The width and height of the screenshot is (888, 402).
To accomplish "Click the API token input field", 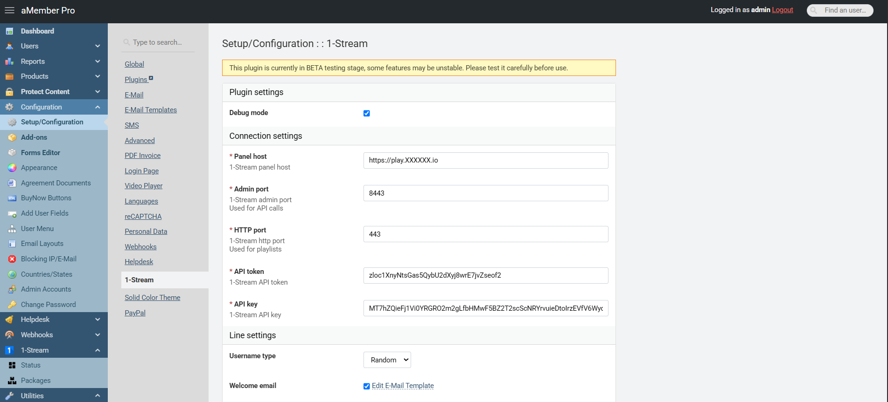I will pyautogui.click(x=486, y=275).
